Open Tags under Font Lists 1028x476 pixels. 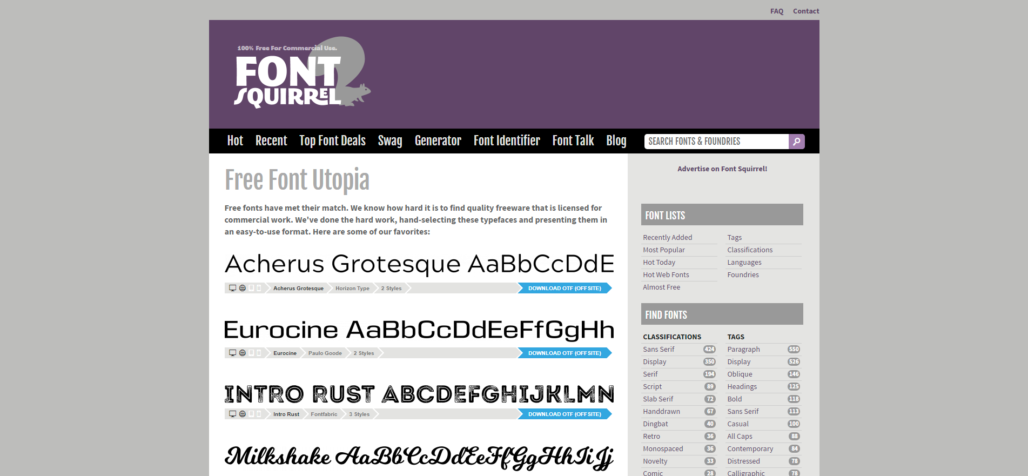coord(735,237)
